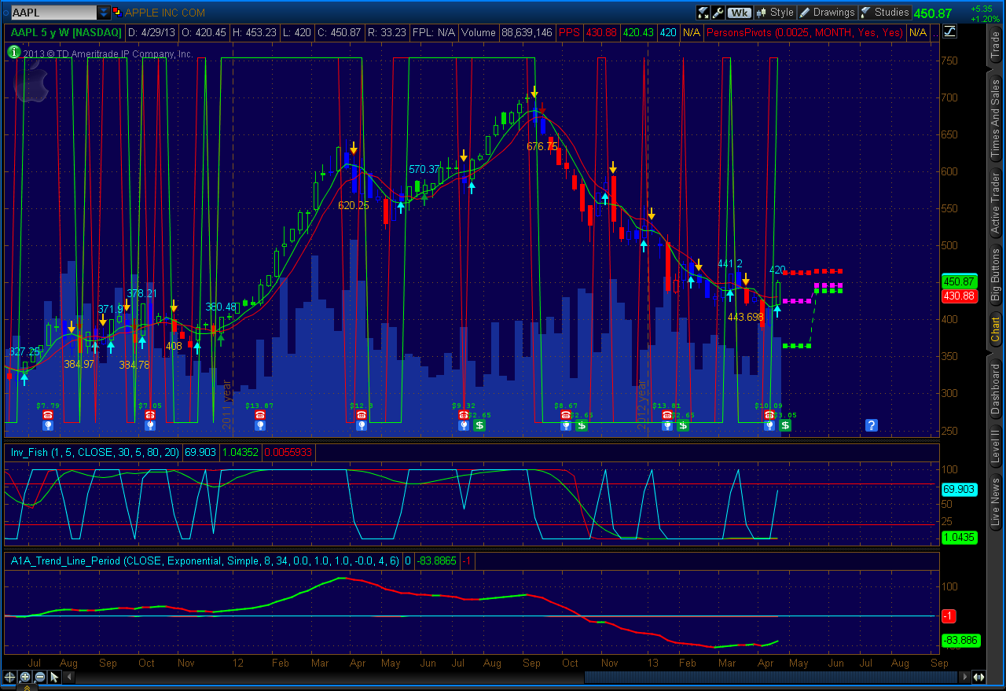1006x691 pixels.
Task: Click the 570.37 price label on chart
Action: click(x=424, y=169)
